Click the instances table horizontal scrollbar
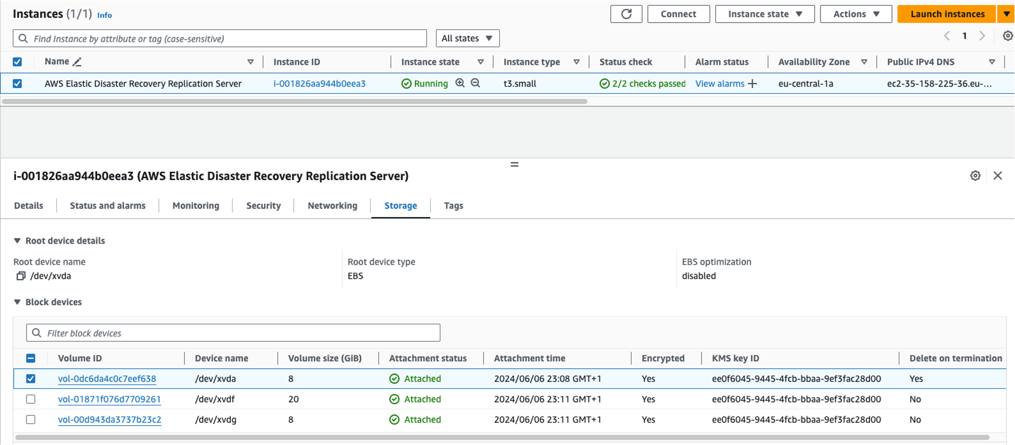 (x=295, y=101)
